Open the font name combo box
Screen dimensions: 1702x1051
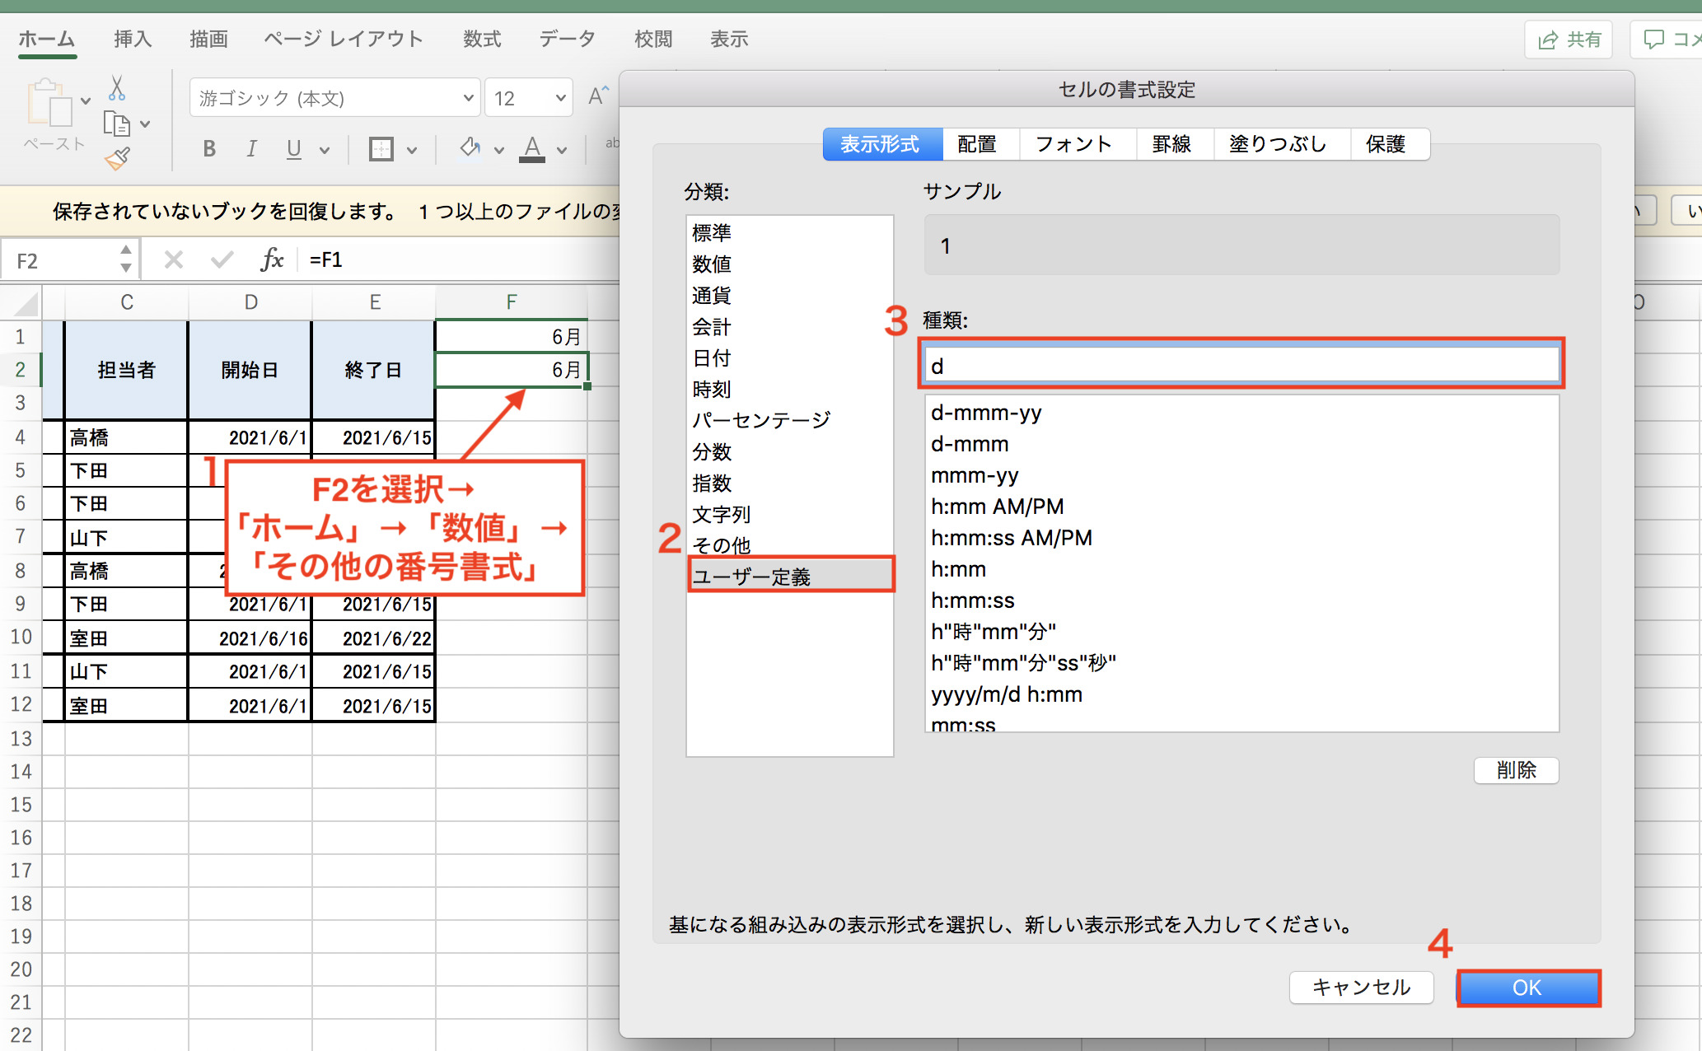[x=334, y=98]
